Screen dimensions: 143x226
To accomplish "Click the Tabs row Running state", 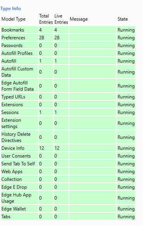I will click(126, 217).
